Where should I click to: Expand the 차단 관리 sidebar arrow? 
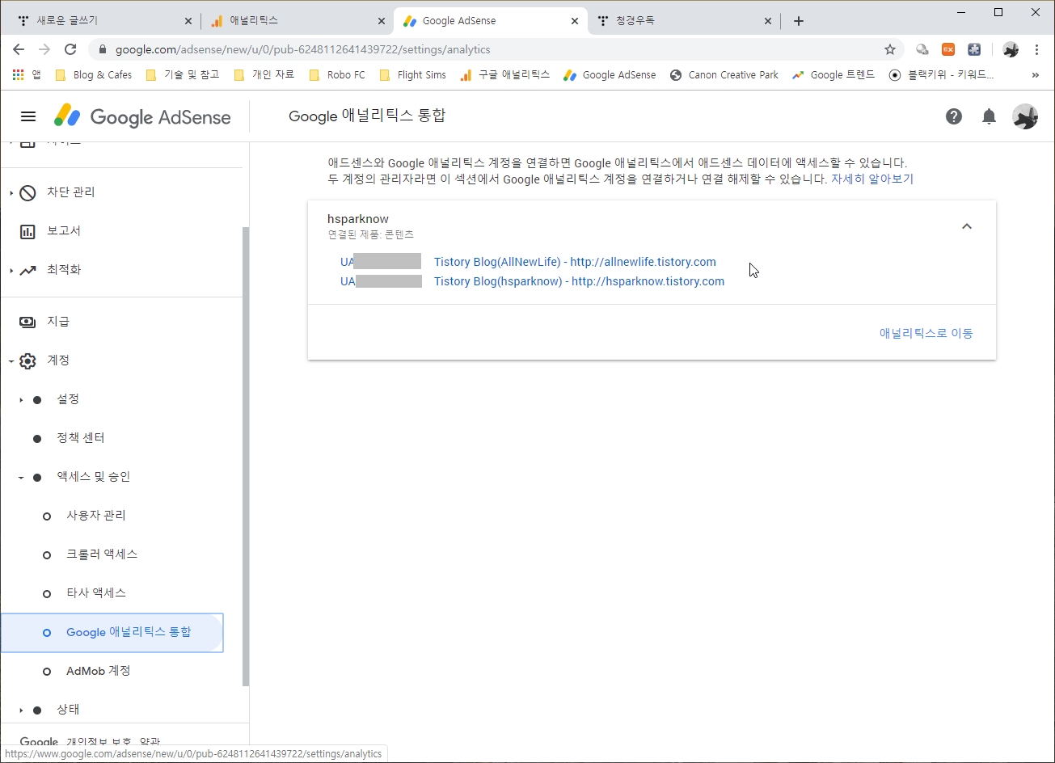coord(11,192)
